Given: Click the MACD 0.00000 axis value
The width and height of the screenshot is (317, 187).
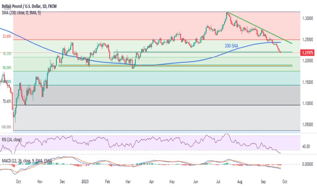Looking at the screenshot, I should tap(308, 164).
